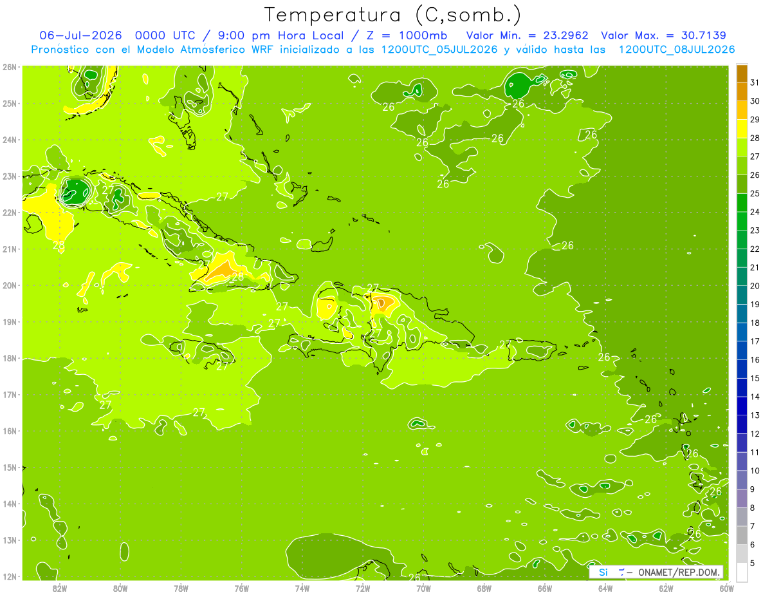Click the white legend swatch below 5
The width and height of the screenshot is (772, 597).
742,572
